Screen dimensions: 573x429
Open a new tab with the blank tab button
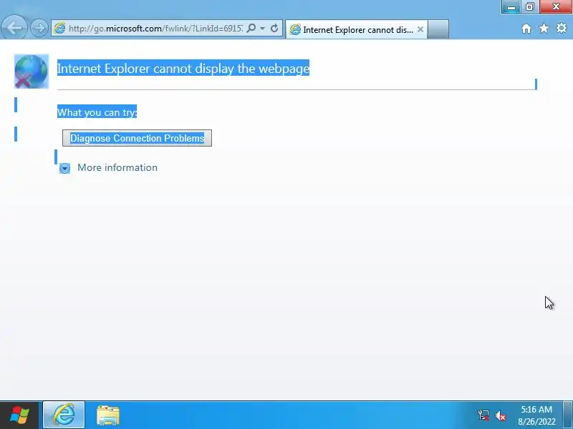(x=438, y=29)
